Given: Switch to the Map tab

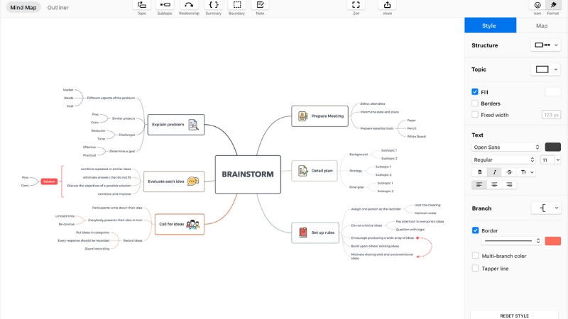Looking at the screenshot, I should click(x=542, y=26).
